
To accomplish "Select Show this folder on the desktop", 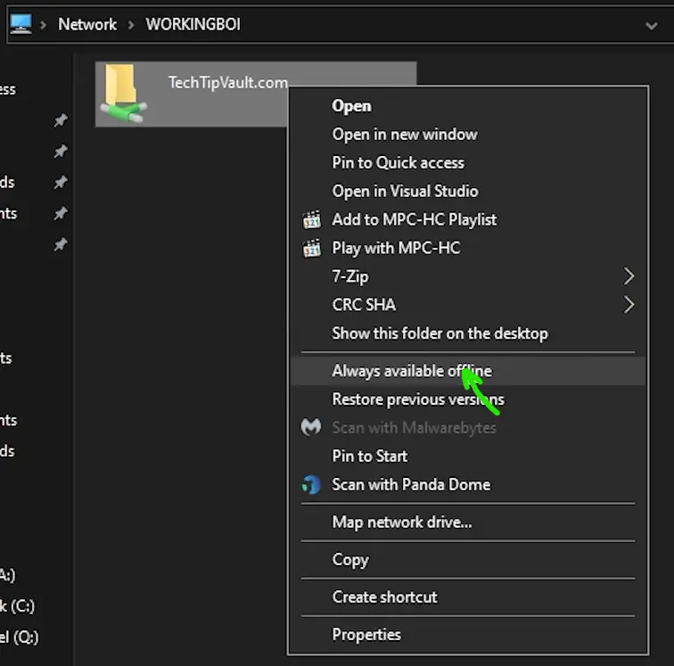I will (x=468, y=333).
